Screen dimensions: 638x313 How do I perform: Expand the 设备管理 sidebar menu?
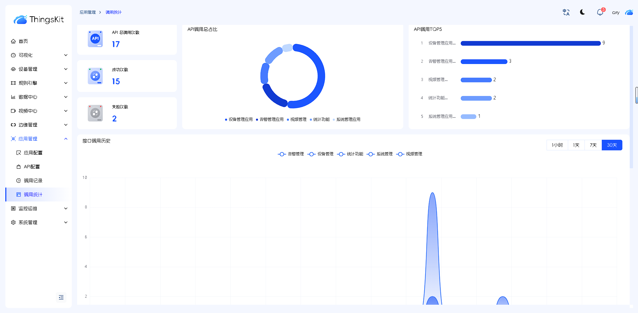coord(39,69)
